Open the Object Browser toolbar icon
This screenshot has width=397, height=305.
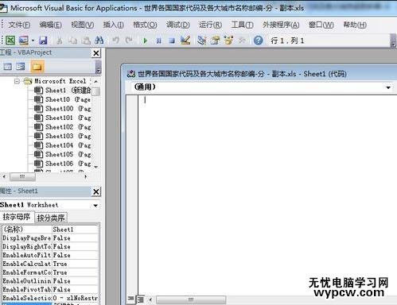pyautogui.click(x=228, y=41)
